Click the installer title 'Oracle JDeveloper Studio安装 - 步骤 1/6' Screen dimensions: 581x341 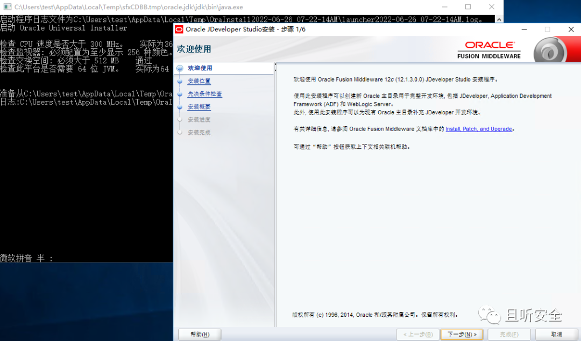[246, 30]
